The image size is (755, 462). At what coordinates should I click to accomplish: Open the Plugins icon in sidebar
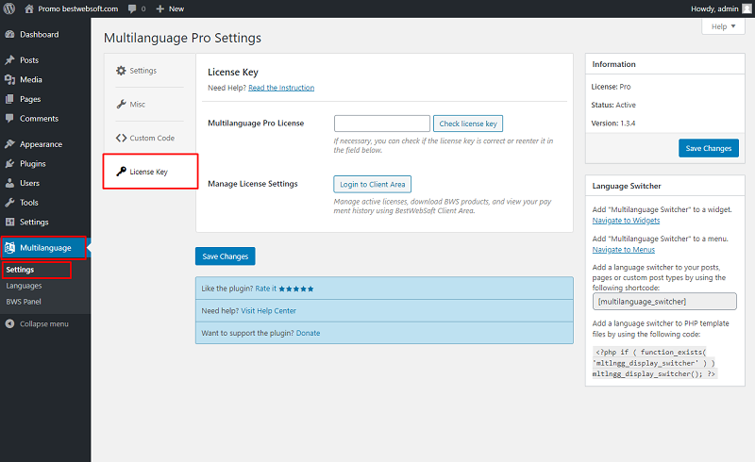(x=9, y=164)
